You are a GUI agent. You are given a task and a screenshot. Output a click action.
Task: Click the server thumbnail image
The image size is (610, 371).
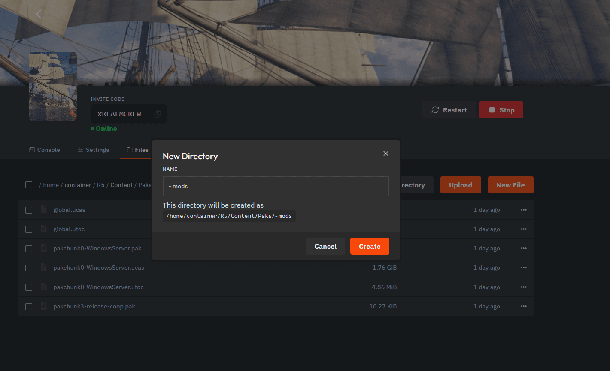53,86
